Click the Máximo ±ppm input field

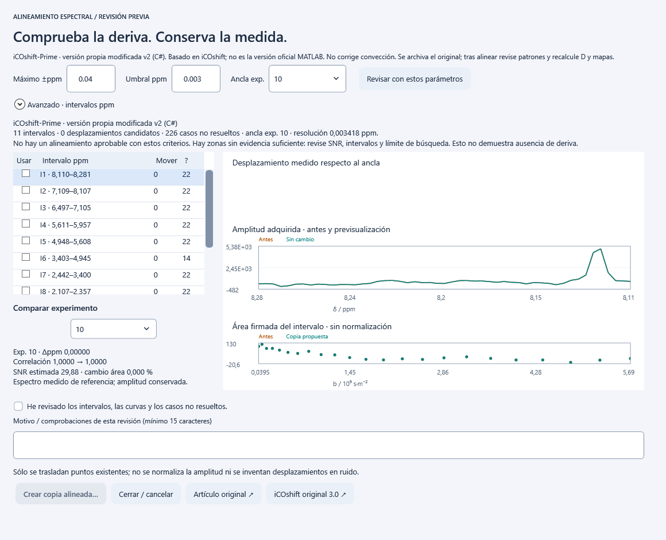(x=91, y=79)
